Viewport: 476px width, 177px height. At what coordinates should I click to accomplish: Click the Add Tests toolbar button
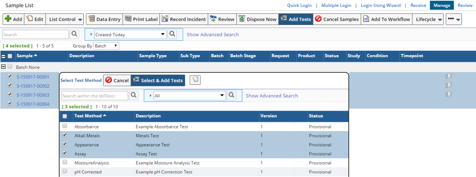click(296, 19)
